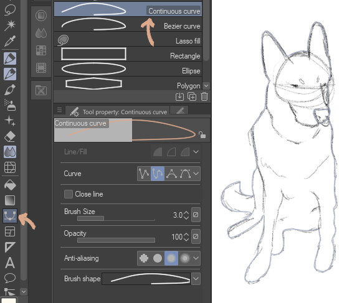Select the Figure curve tool
This screenshot has width=352, height=303.
tap(10, 216)
